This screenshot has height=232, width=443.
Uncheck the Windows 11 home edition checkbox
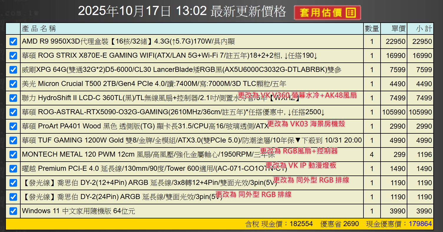13,211
